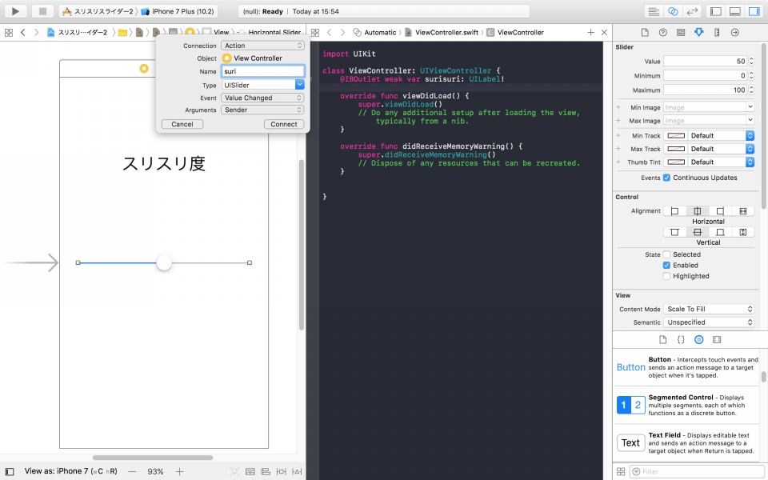Open the Connection popup set to Action
Image resolution: width=768 pixels, height=480 pixels.
click(262, 46)
